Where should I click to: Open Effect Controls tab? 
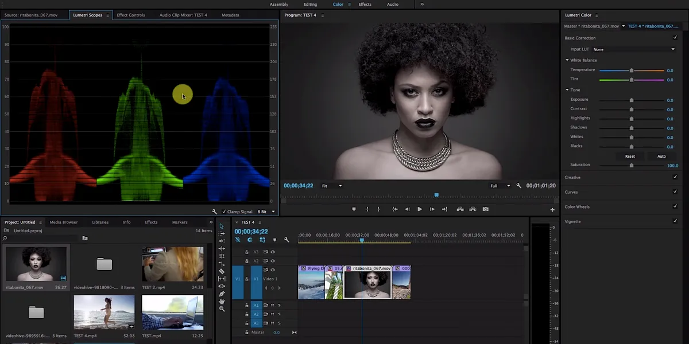[131, 15]
